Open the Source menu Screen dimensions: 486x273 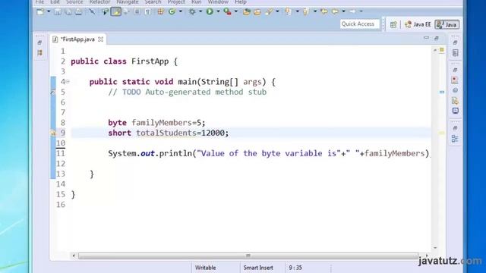tap(74, 2)
